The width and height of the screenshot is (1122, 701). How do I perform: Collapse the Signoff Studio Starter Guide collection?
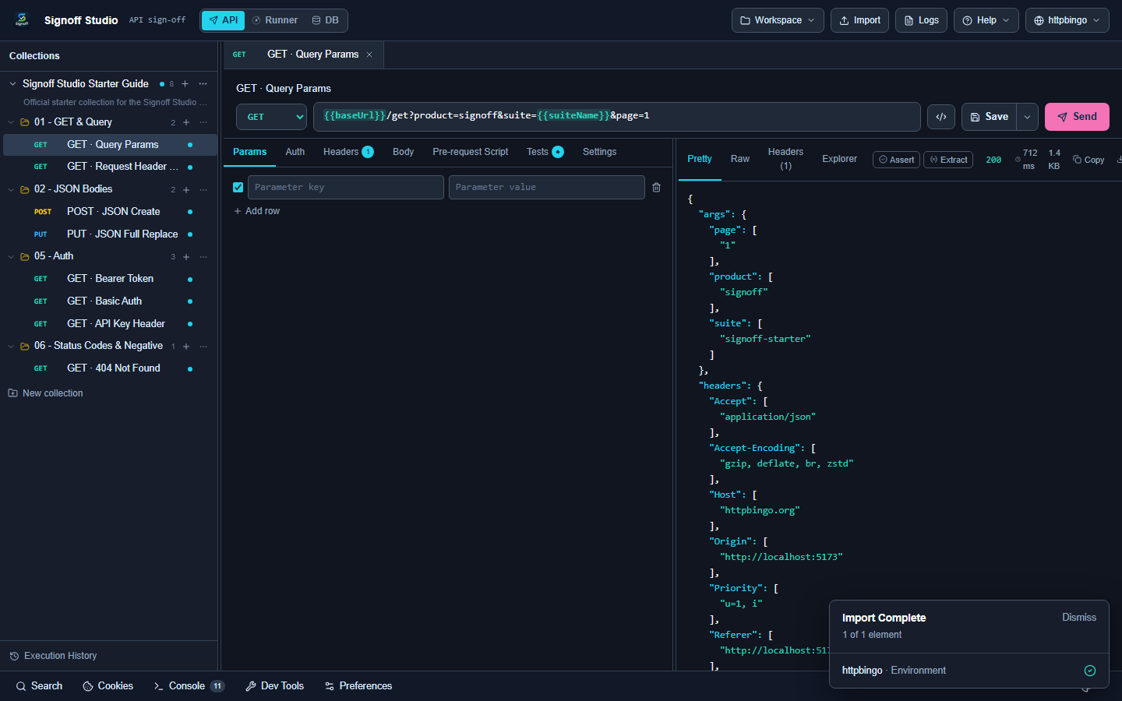pyautogui.click(x=12, y=84)
